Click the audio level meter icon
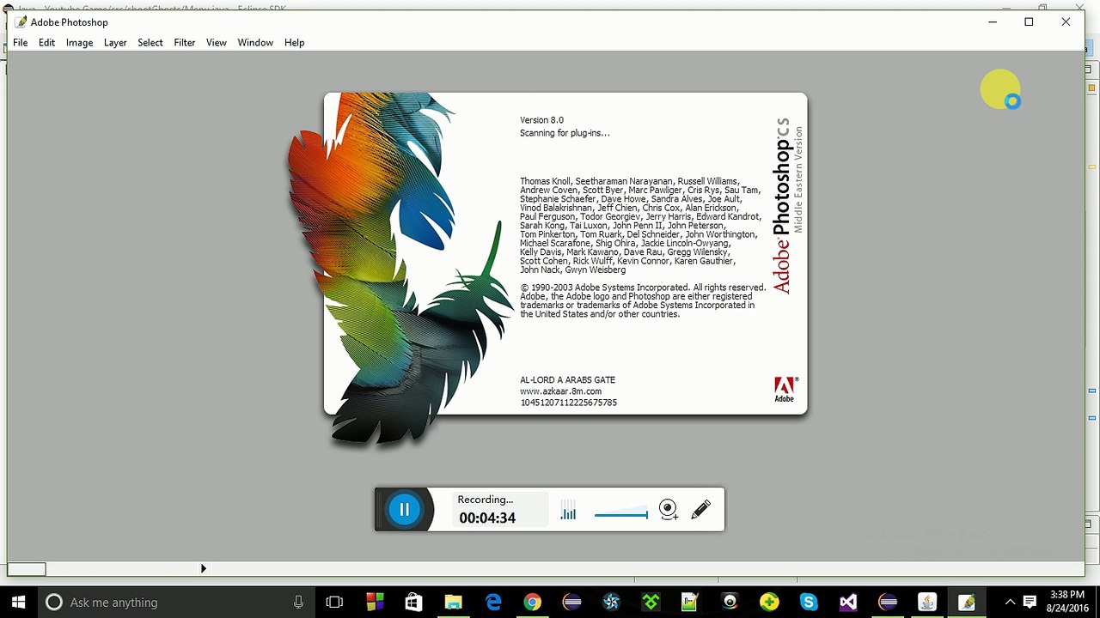The image size is (1100, 618). pos(568,511)
